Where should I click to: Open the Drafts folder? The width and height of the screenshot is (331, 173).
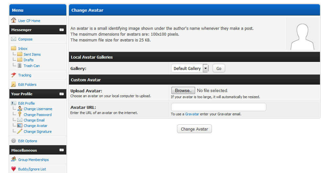[28, 60]
